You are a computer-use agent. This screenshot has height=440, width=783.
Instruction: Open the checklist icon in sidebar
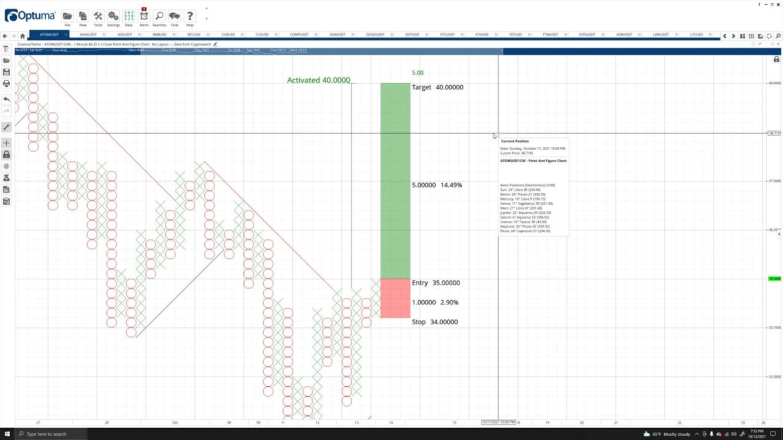coord(6,201)
